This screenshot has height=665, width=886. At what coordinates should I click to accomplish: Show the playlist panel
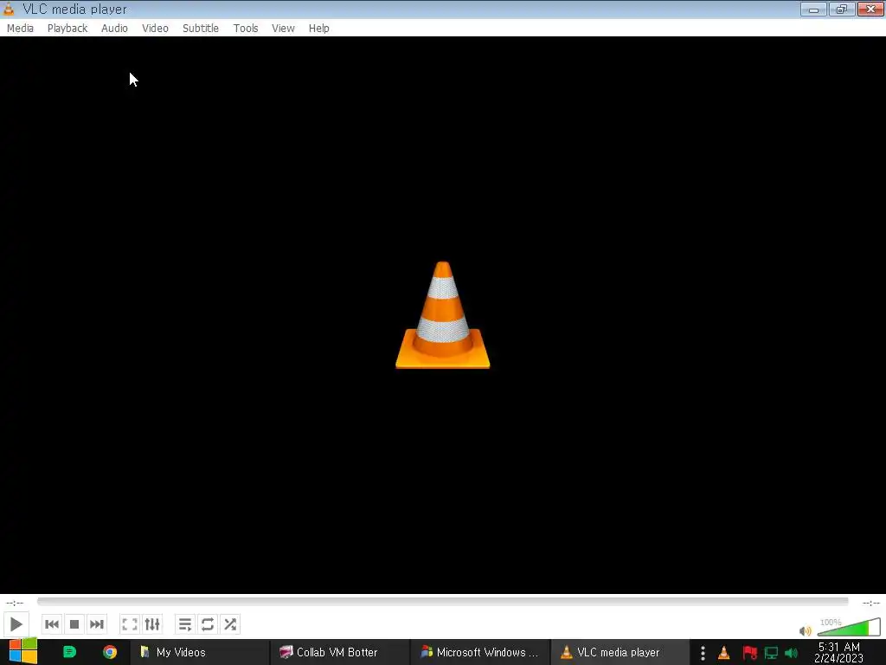pos(185,624)
